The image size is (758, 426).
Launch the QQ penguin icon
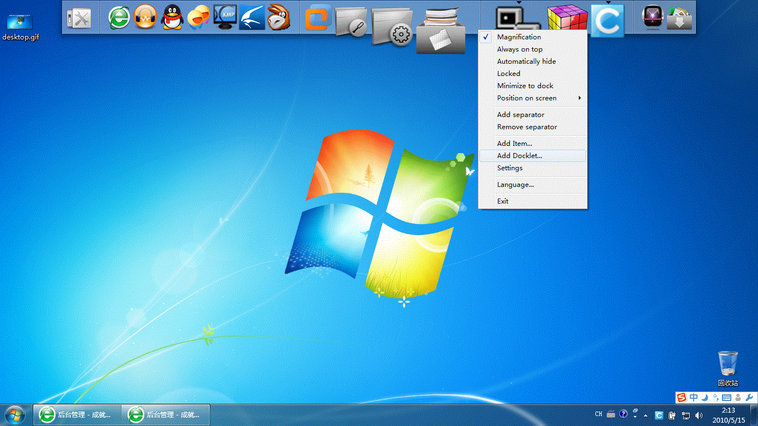172,18
